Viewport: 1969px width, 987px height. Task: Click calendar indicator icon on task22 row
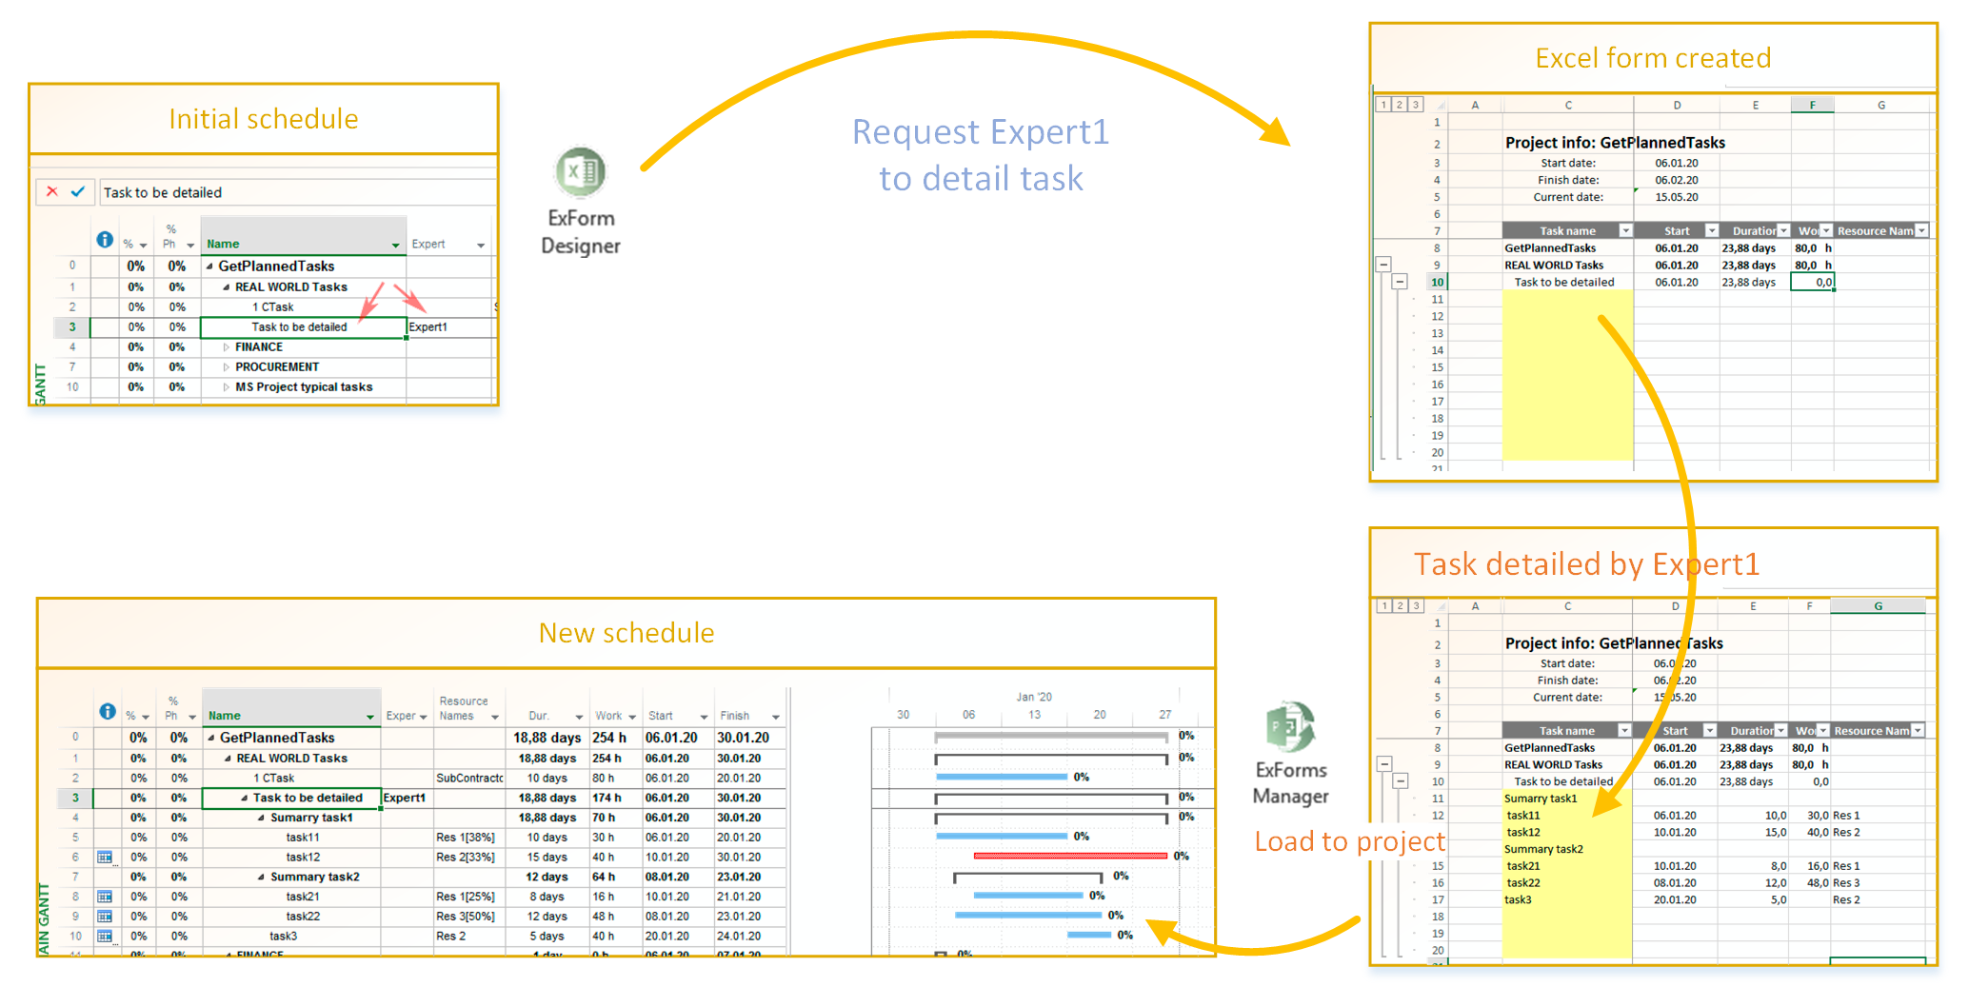[106, 917]
